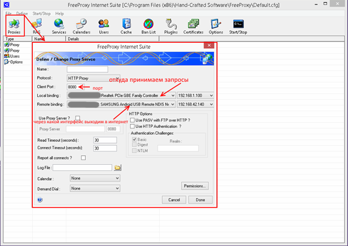
Task: Click the Permissions button
Action: pos(195,186)
